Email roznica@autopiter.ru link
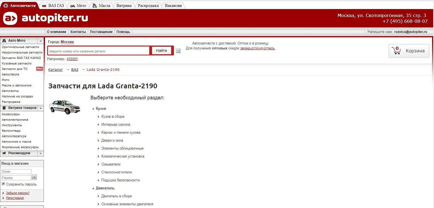 (411, 32)
